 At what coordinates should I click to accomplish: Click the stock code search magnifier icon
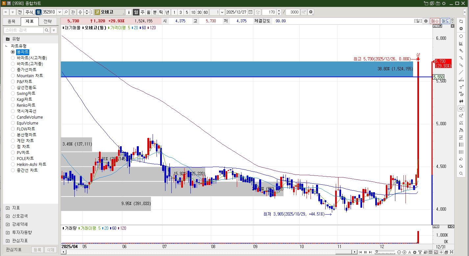[66, 12]
